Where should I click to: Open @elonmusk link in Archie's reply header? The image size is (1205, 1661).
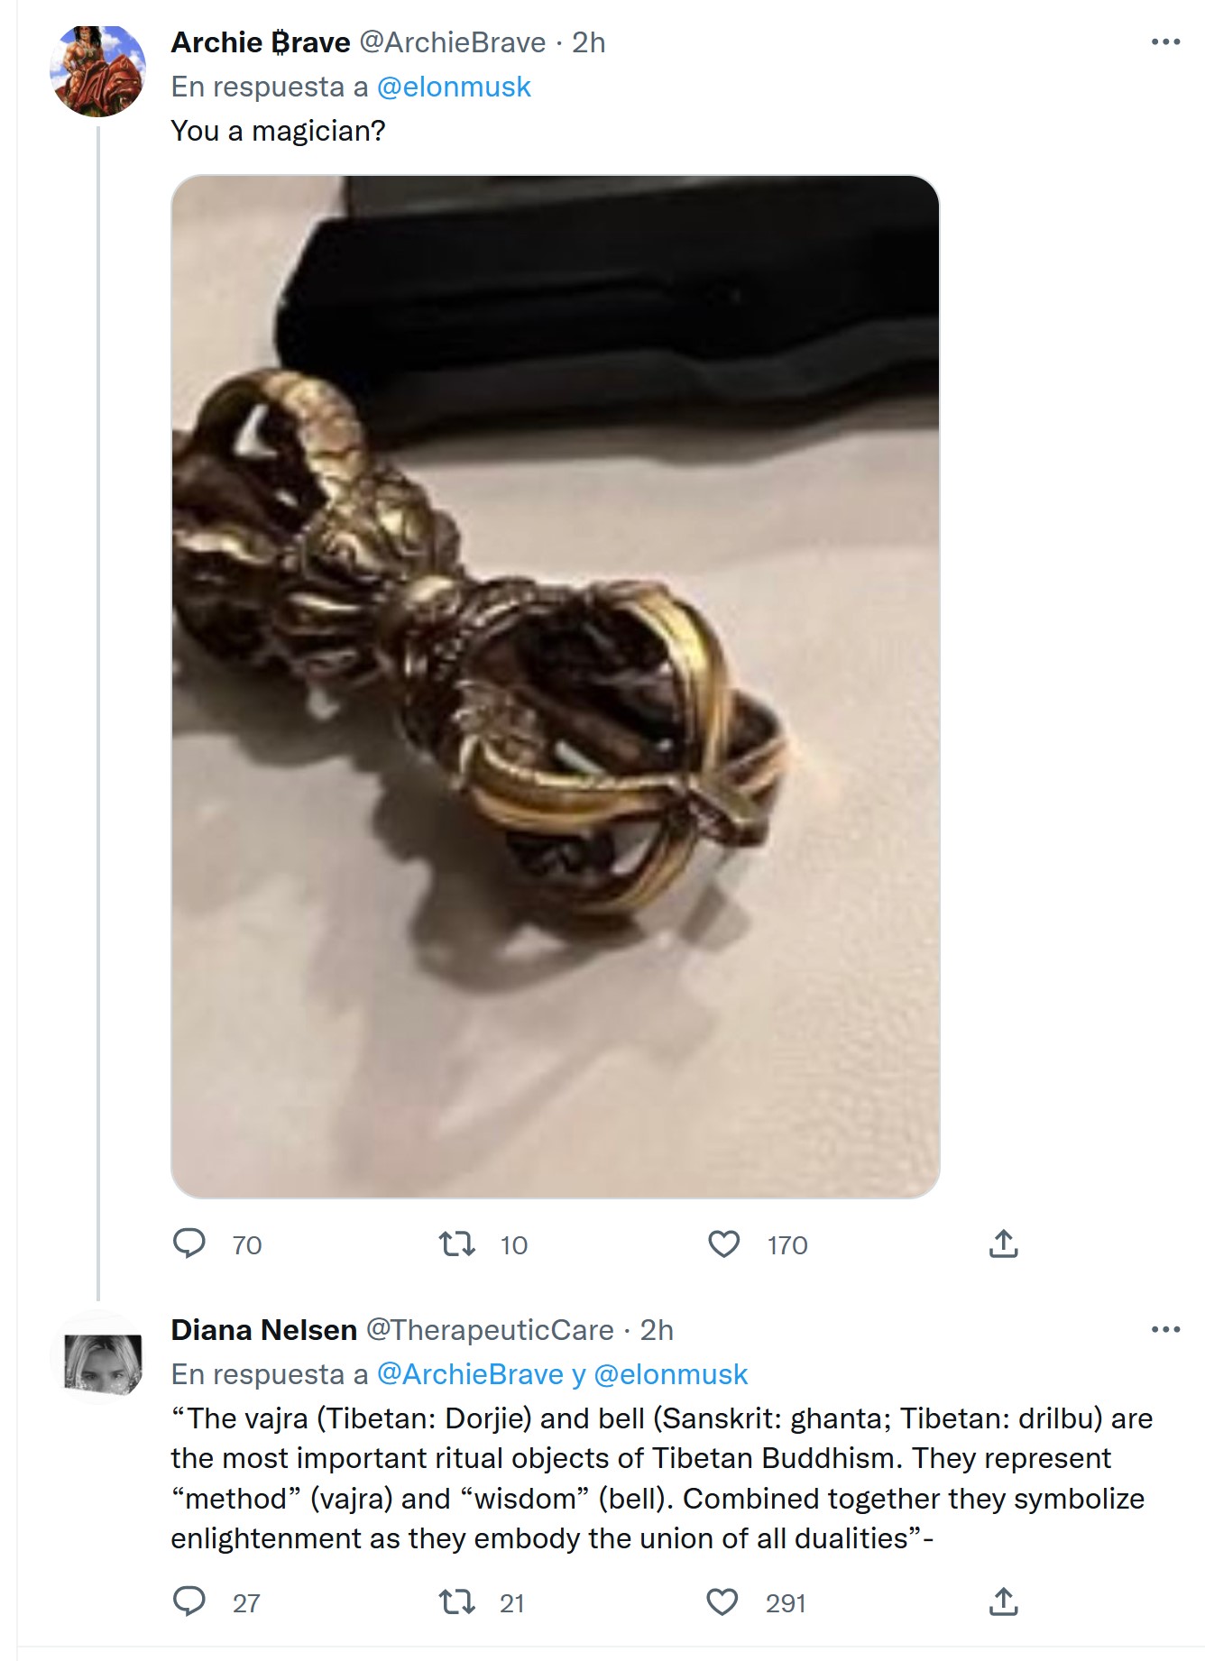[x=454, y=87]
